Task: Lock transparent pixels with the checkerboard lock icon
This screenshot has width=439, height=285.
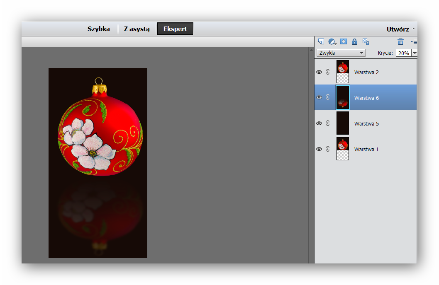Action: pos(366,42)
